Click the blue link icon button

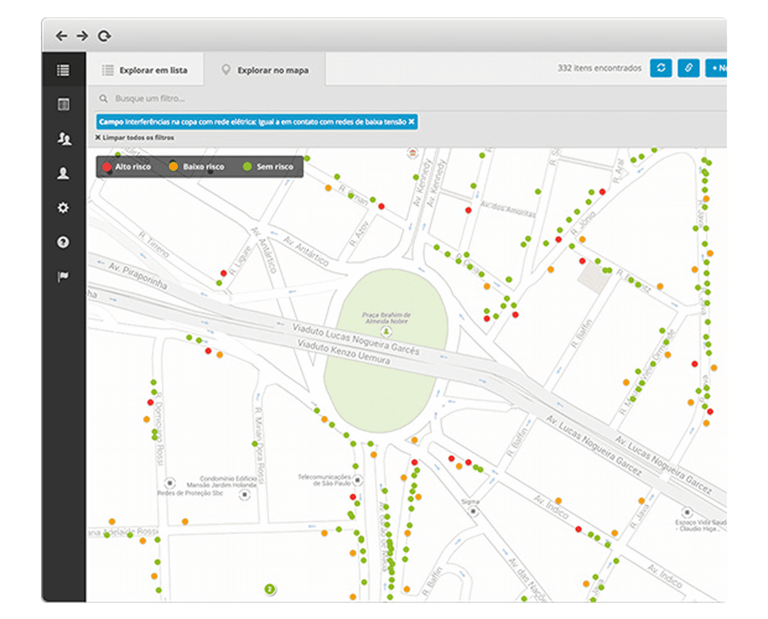point(688,68)
